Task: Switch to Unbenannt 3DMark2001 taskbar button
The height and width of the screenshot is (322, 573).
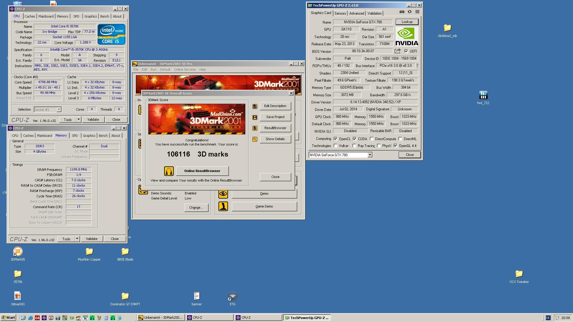Action: (x=161, y=318)
